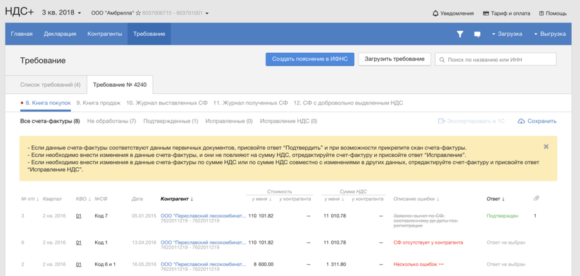Screen dimensions: 580x276
Task: Click "Создать пояснение в ИФНС" button
Action: pos(310,59)
